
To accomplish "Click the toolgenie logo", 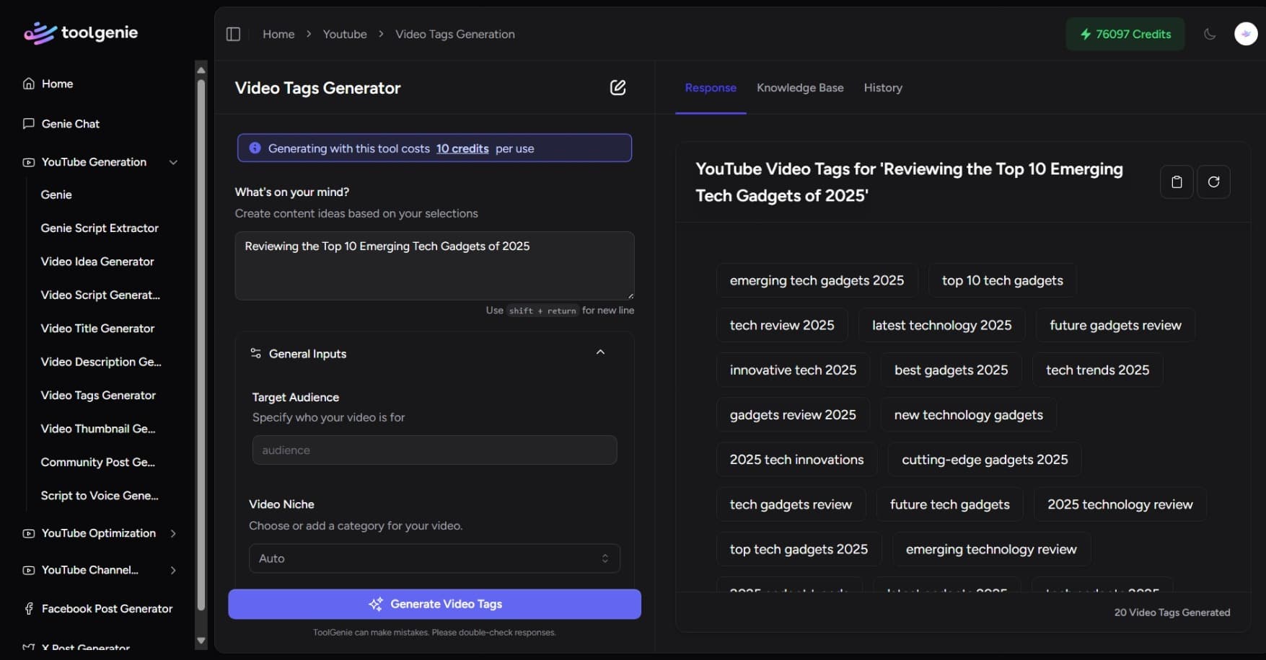I will pyautogui.click(x=81, y=33).
